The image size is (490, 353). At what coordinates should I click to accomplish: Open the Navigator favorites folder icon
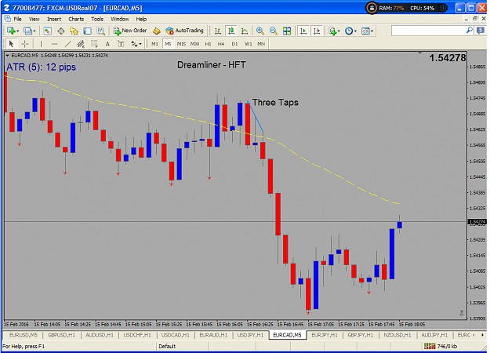click(x=74, y=31)
